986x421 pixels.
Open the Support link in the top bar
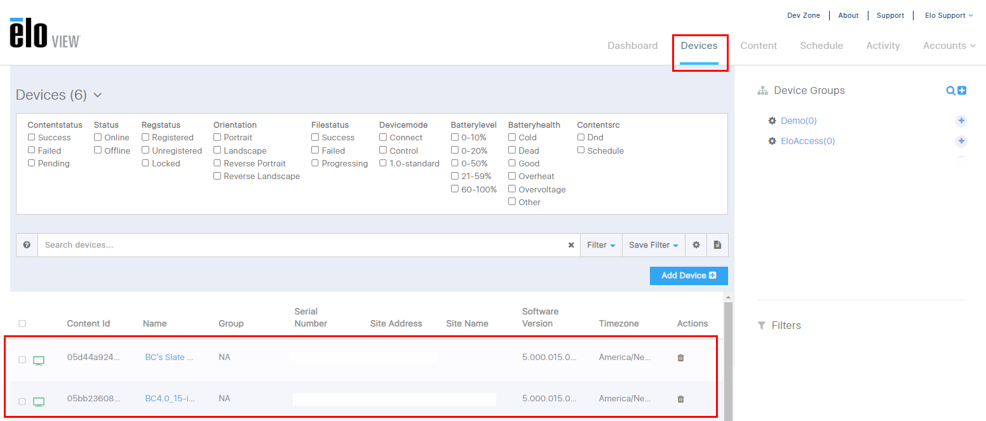tap(890, 15)
